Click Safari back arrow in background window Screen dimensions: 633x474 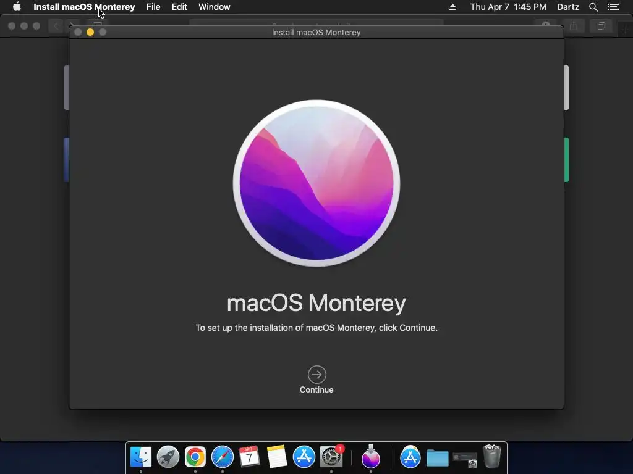(x=56, y=26)
